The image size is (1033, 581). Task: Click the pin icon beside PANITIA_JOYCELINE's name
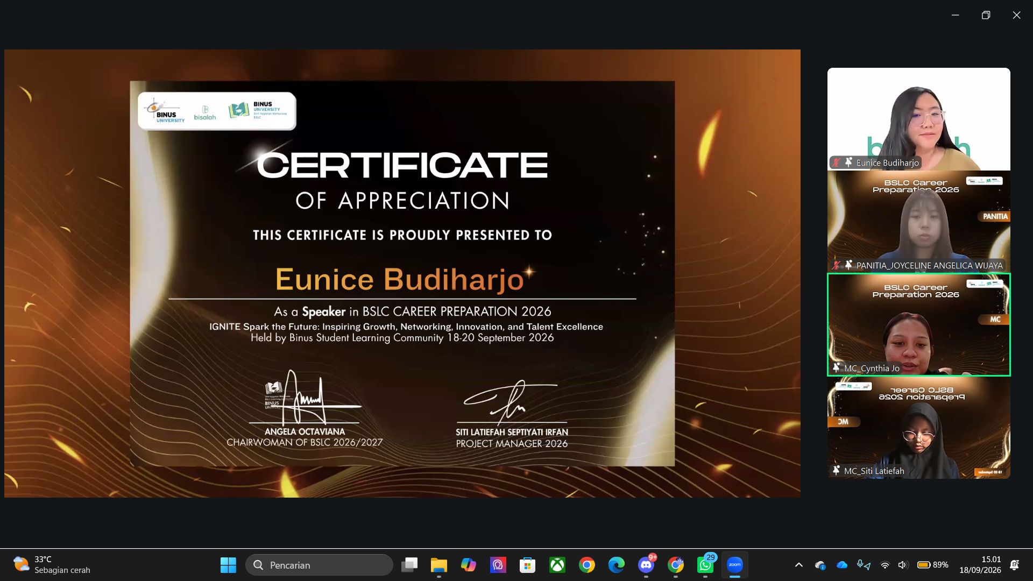[848, 265]
